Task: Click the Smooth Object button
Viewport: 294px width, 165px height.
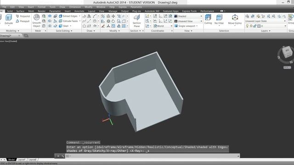Action: coord(37,21)
